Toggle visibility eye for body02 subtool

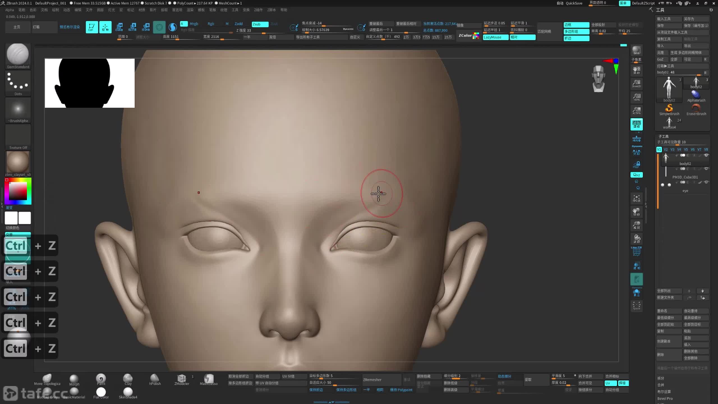[x=707, y=155]
